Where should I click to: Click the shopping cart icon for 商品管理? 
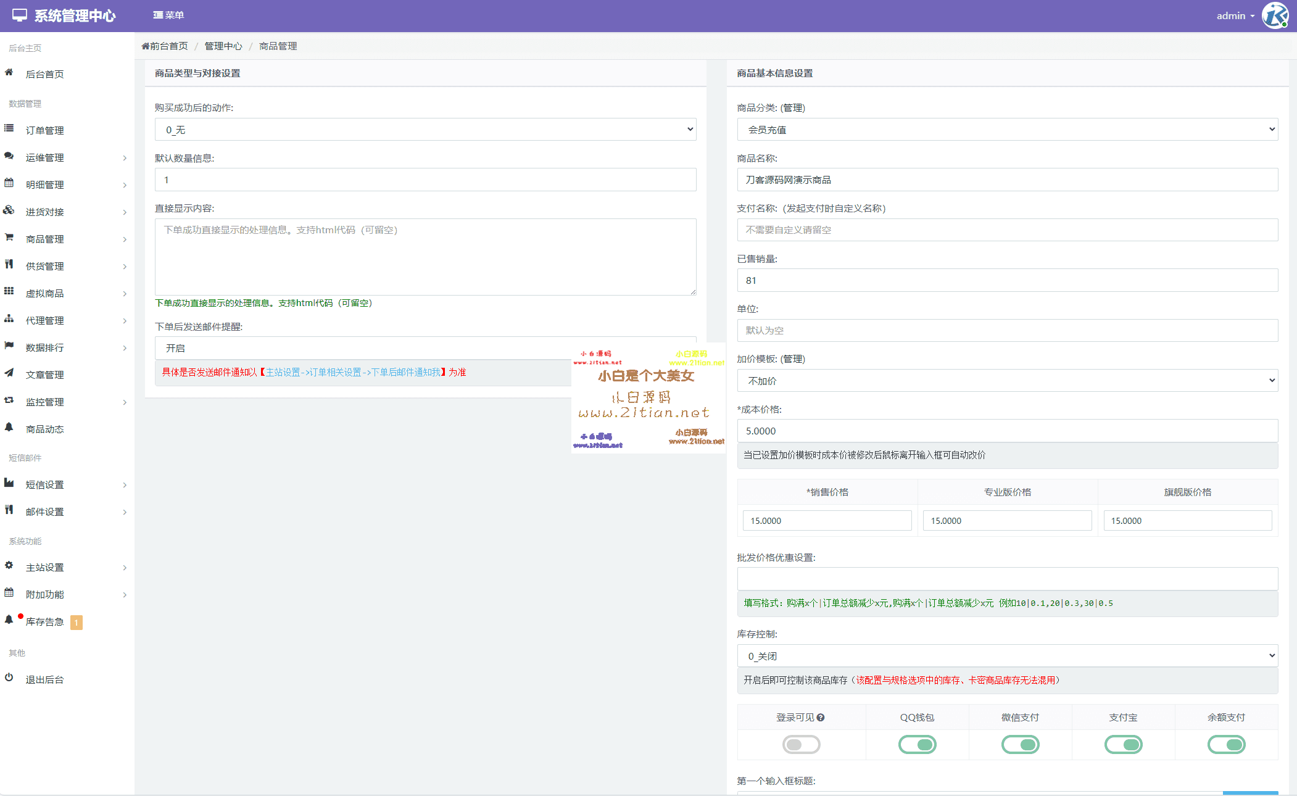point(9,238)
